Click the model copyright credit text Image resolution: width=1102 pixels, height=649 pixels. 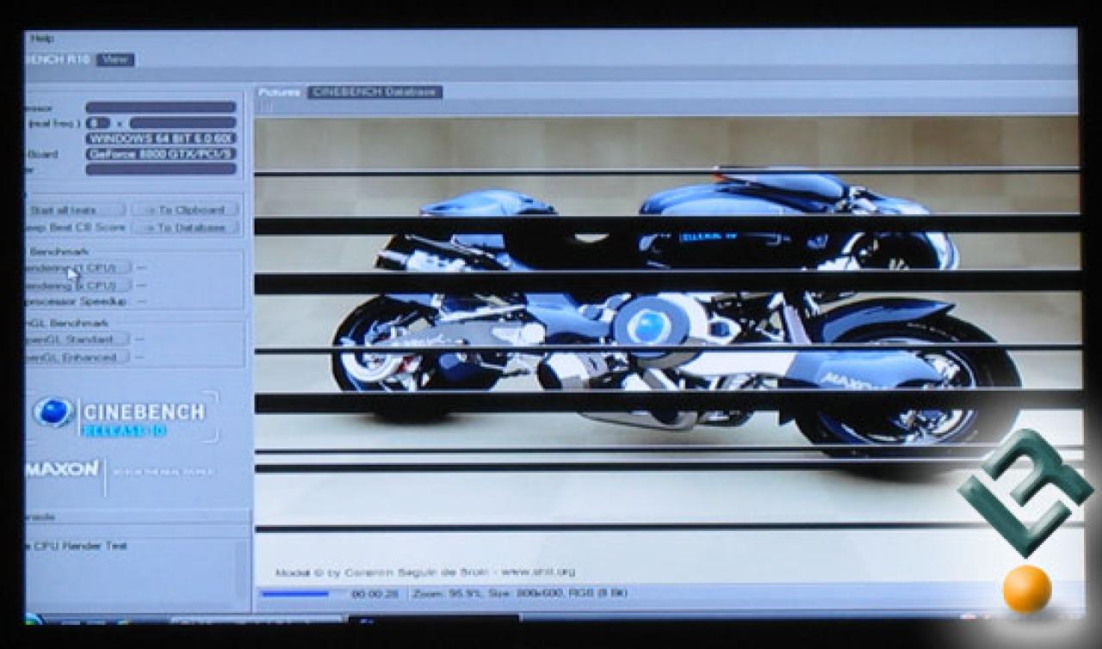[x=425, y=572]
